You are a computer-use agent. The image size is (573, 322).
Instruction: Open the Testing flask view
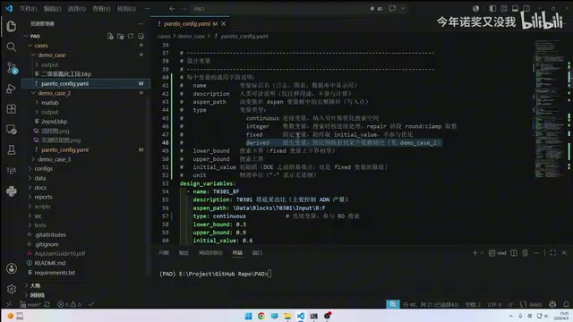pyautogui.click(x=12, y=149)
